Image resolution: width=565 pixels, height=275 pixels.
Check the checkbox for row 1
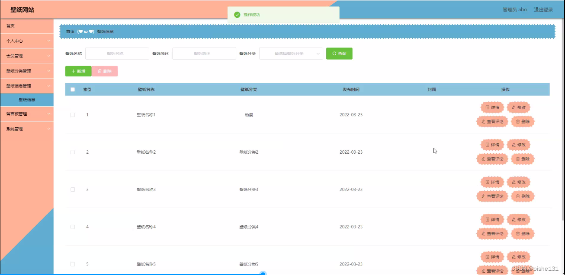pos(73,114)
